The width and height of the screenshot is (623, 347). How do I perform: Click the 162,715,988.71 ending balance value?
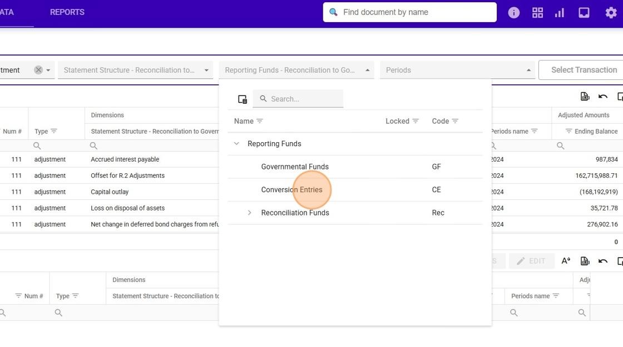coord(596,175)
